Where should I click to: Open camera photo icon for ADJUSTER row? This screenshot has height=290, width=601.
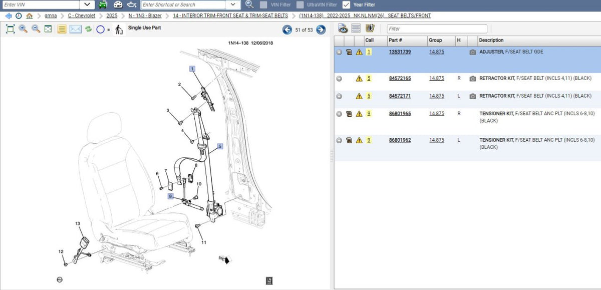[x=472, y=52]
